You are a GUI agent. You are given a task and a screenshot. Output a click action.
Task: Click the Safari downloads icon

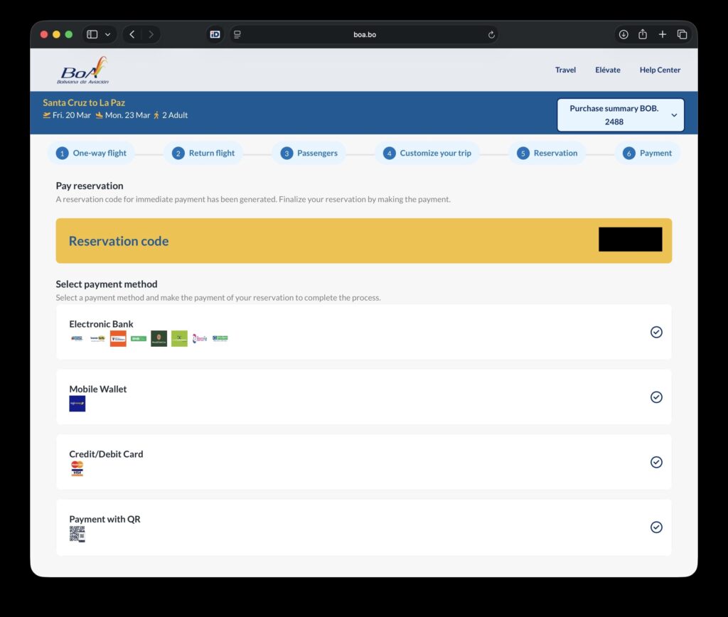(623, 34)
